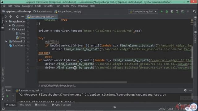Fold the if block at line 25
198x111 pixels.
pyautogui.click(x=37, y=60)
